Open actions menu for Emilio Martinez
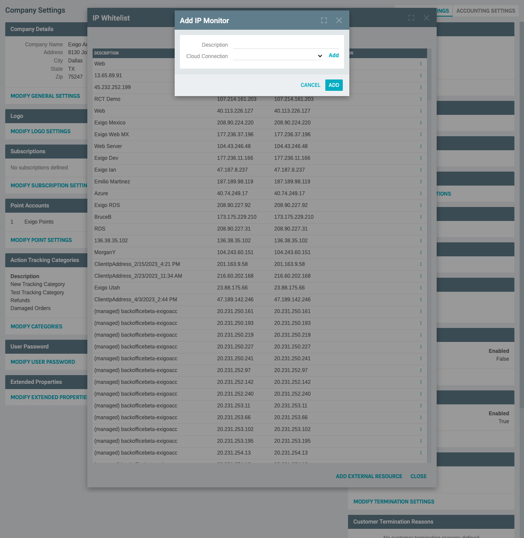Image resolution: width=524 pixels, height=538 pixels. [421, 181]
